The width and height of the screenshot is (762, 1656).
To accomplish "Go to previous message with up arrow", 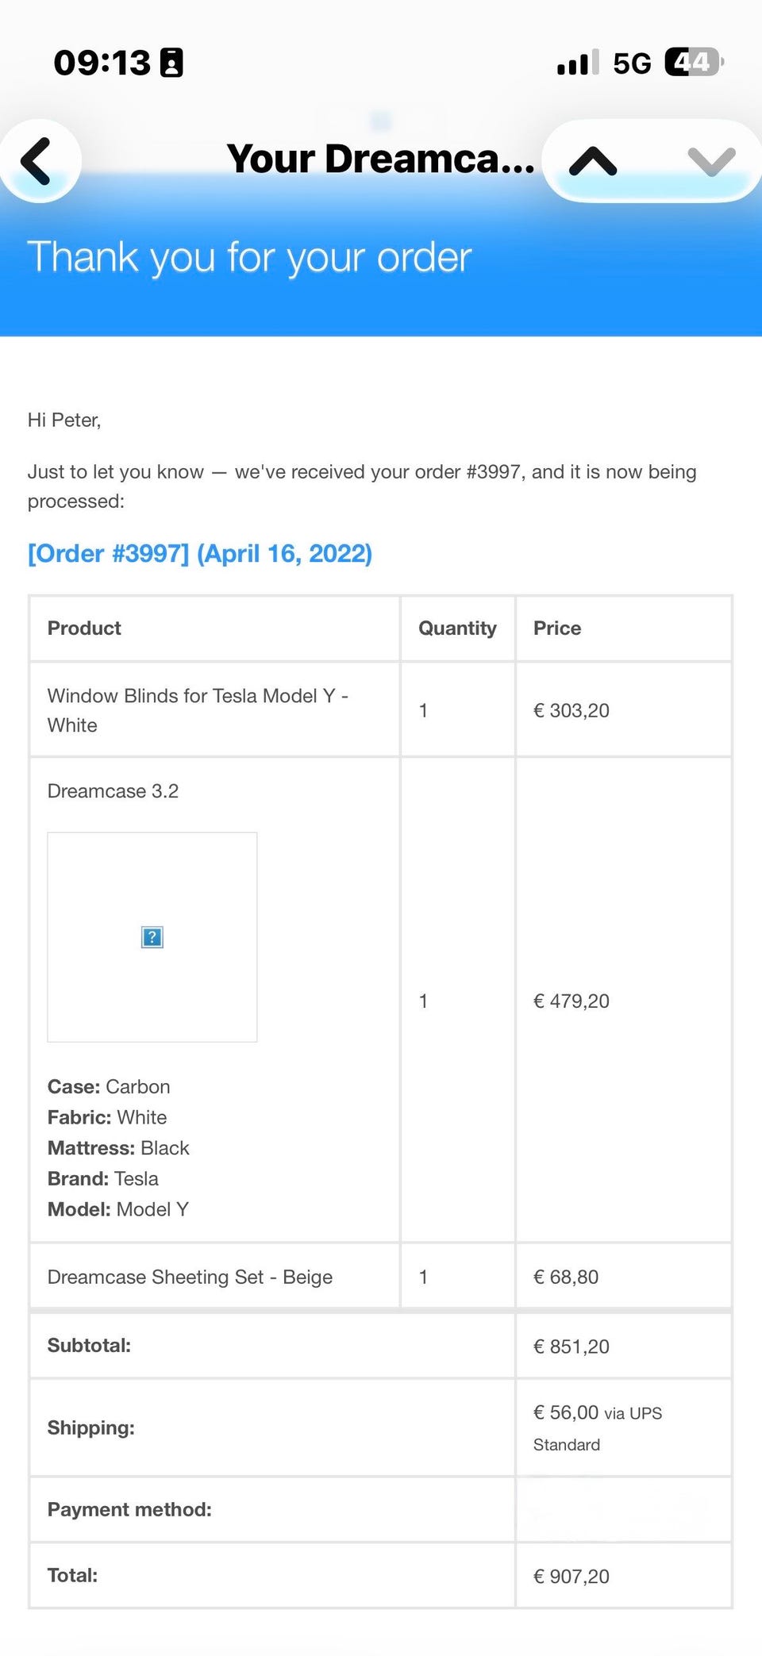I will pyautogui.click(x=593, y=161).
